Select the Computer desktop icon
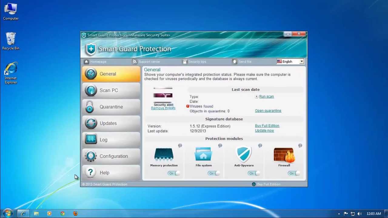Image resolution: width=388 pixels, height=218 pixels. [x=11, y=12]
